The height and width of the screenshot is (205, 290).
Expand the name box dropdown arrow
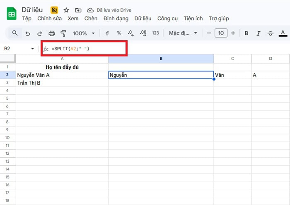pos(33,49)
